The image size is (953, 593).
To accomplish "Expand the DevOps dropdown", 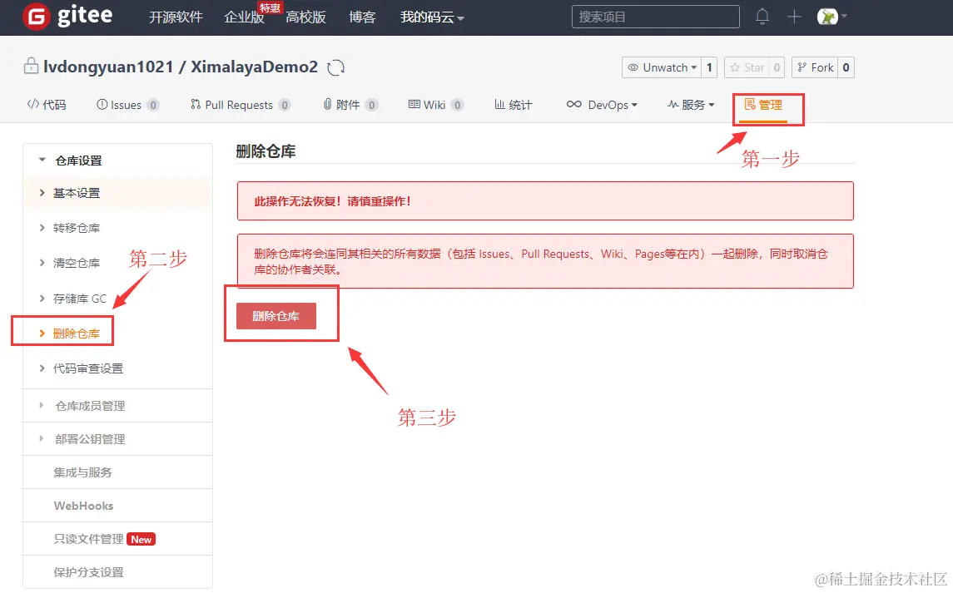I will click(x=602, y=105).
